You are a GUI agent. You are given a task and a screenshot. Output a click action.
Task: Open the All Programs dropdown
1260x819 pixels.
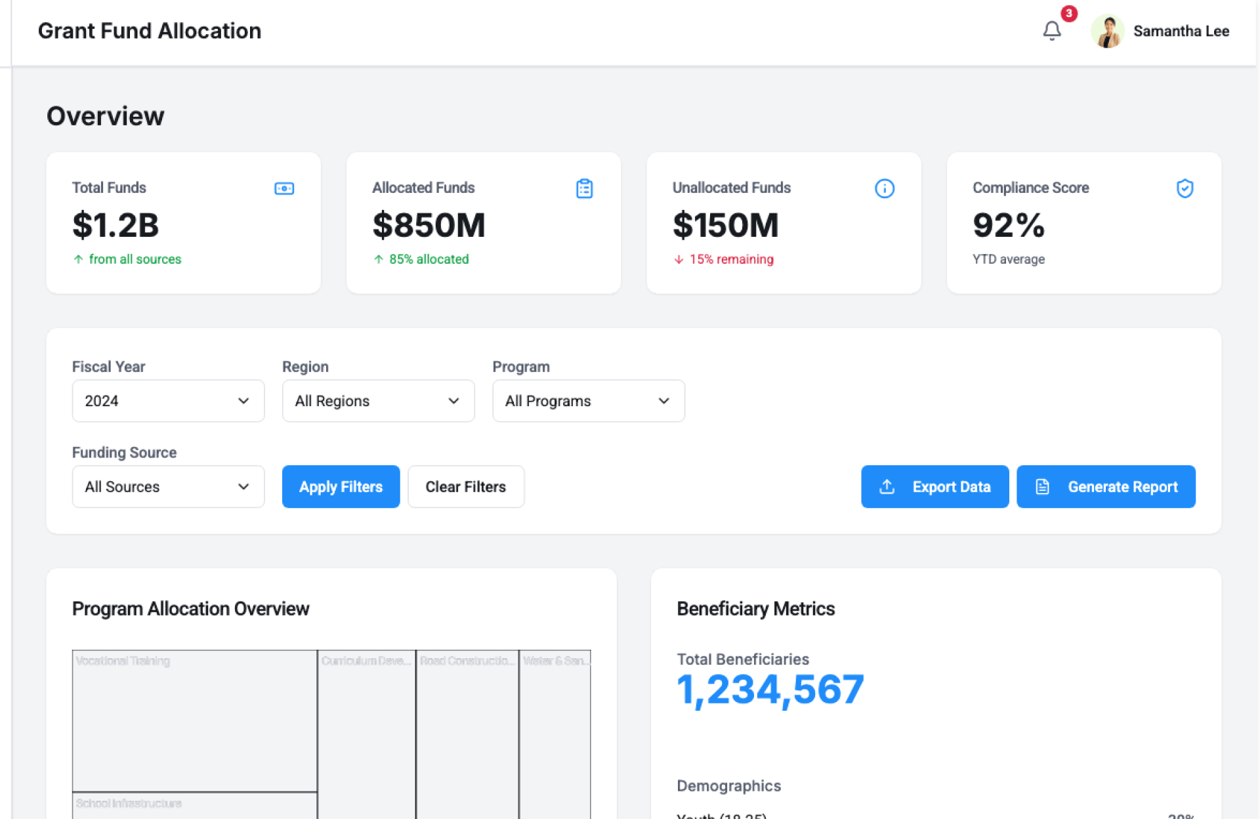pyautogui.click(x=588, y=401)
